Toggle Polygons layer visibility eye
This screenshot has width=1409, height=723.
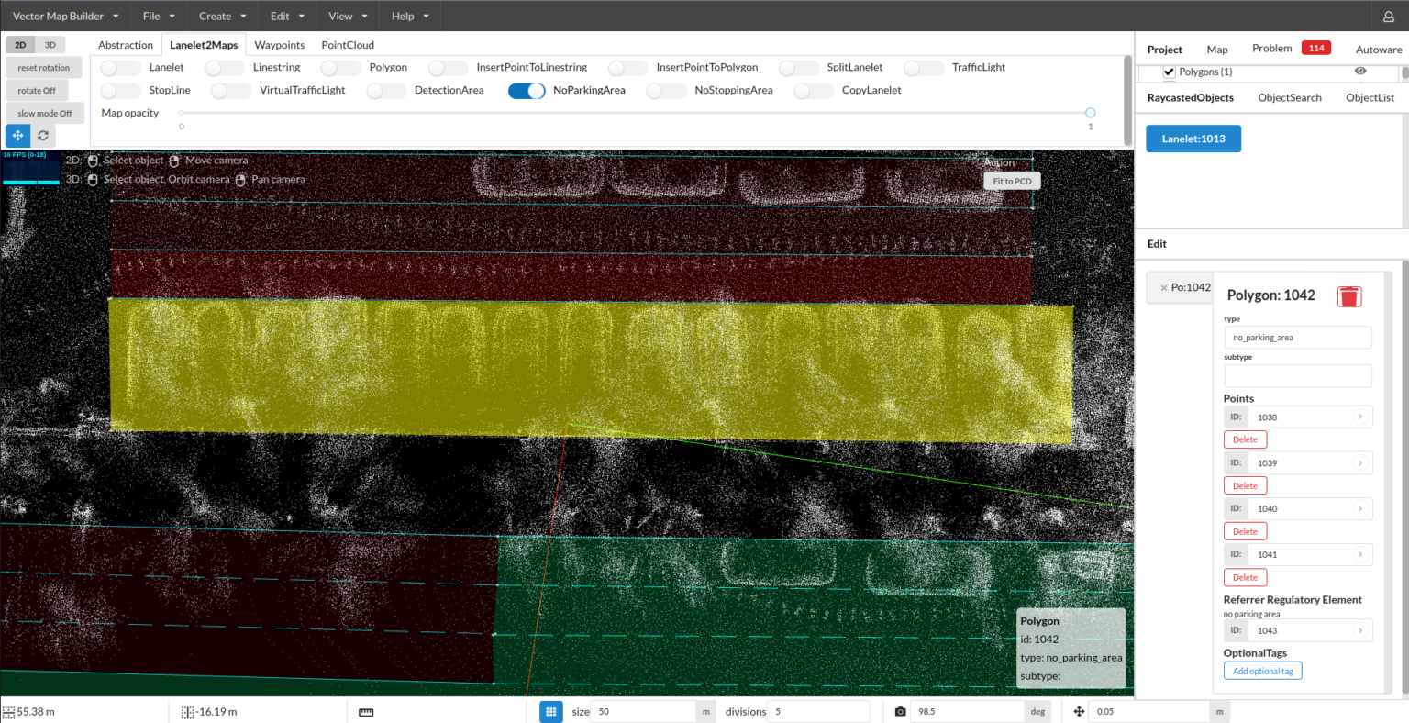[x=1360, y=71]
